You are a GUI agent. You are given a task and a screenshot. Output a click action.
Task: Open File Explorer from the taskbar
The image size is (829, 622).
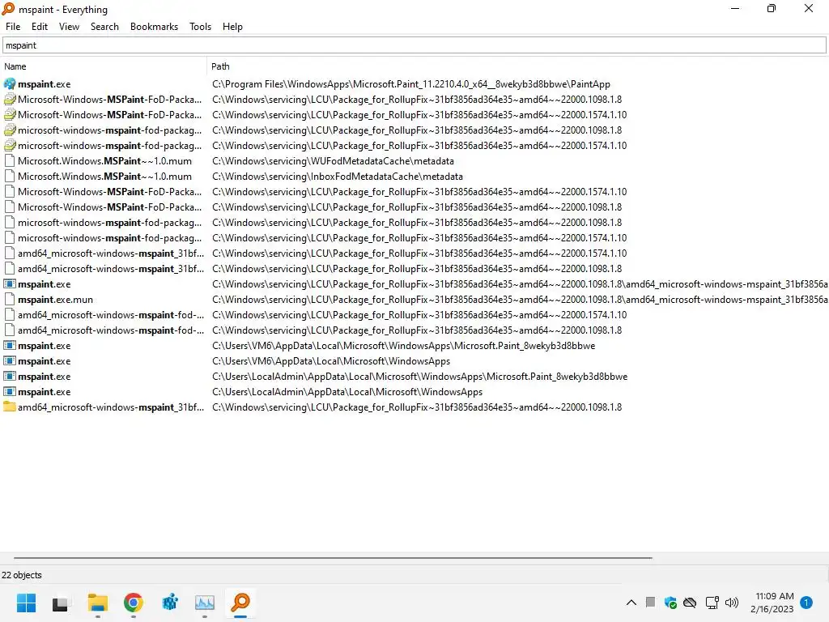pos(98,603)
